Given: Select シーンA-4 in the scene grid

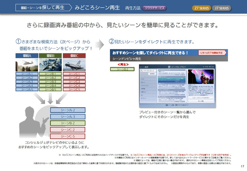Looking at the screenshot, I should tap(27, 85).
